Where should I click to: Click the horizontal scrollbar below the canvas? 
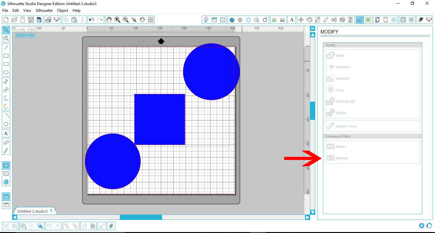pyautogui.click(x=141, y=217)
